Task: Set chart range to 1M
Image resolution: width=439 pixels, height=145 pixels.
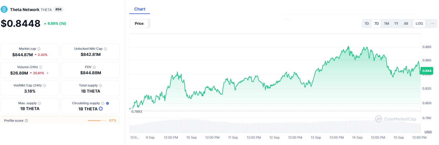Action: pyautogui.click(x=386, y=24)
